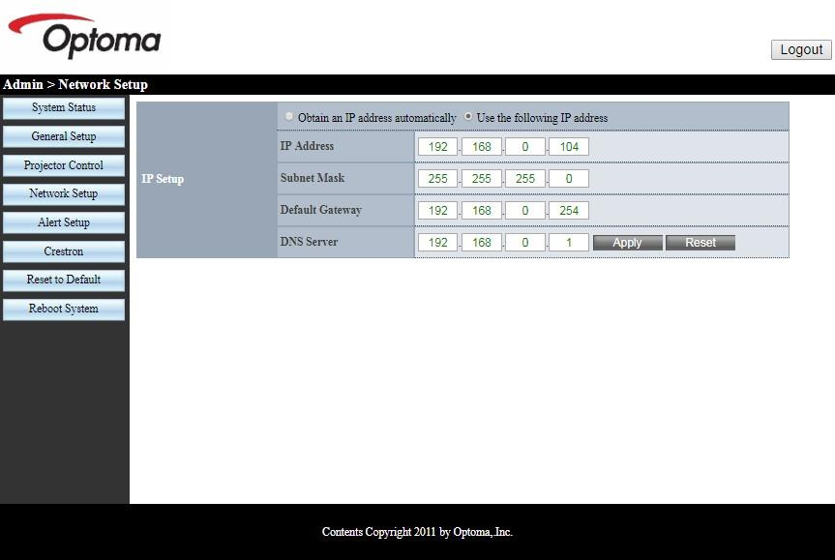The height and width of the screenshot is (560, 835).
Task: Select Obtain an IP address automatically
Action: click(290, 117)
